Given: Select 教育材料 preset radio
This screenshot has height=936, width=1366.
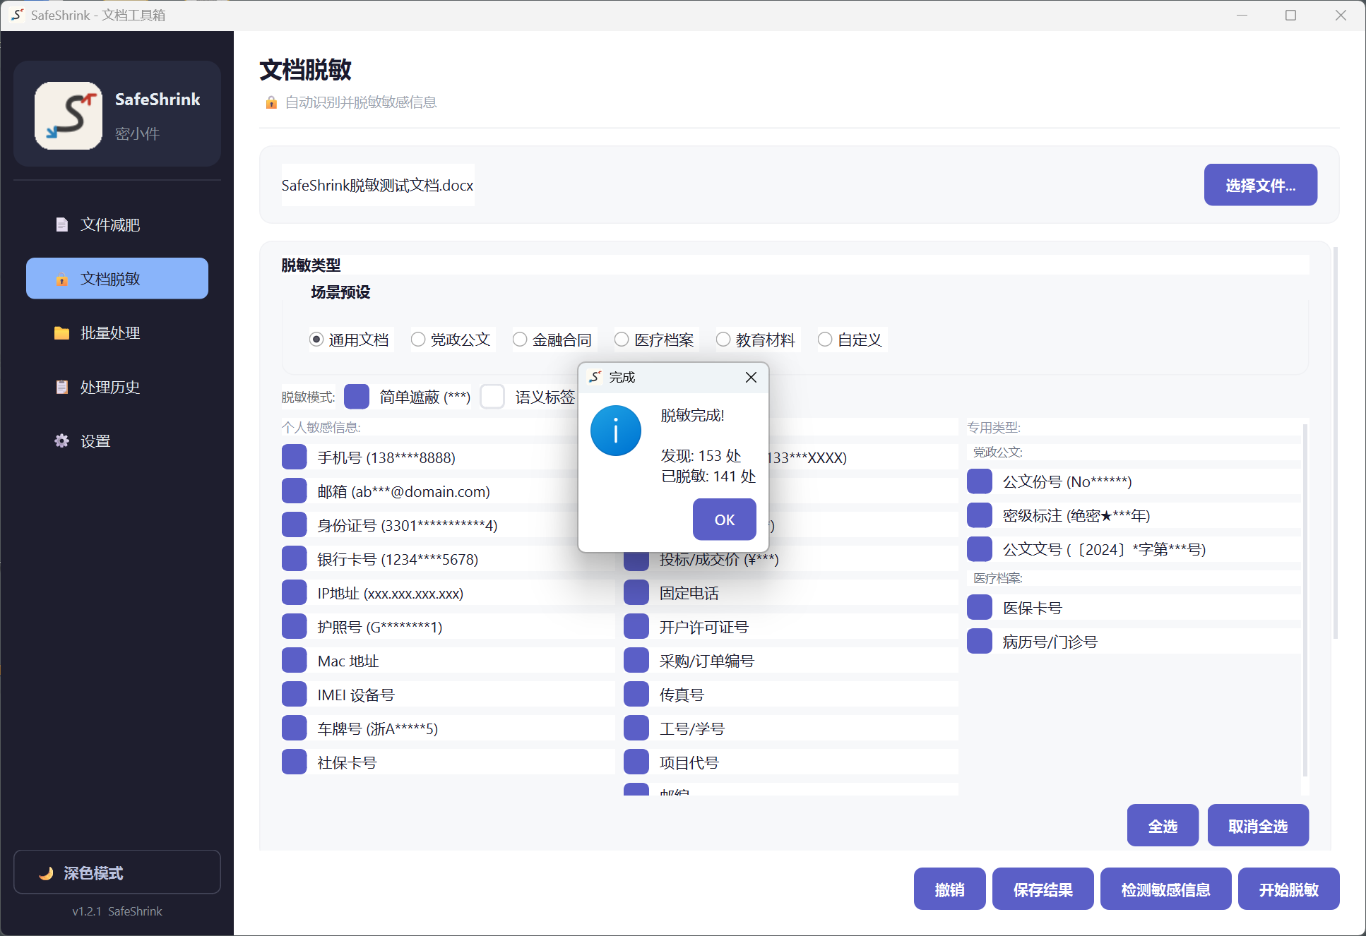Looking at the screenshot, I should (723, 340).
